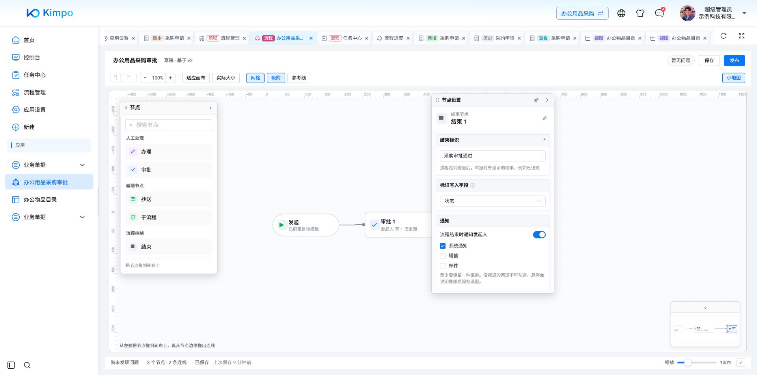
Task: Click the 发布 publish button
Action: 735,60
